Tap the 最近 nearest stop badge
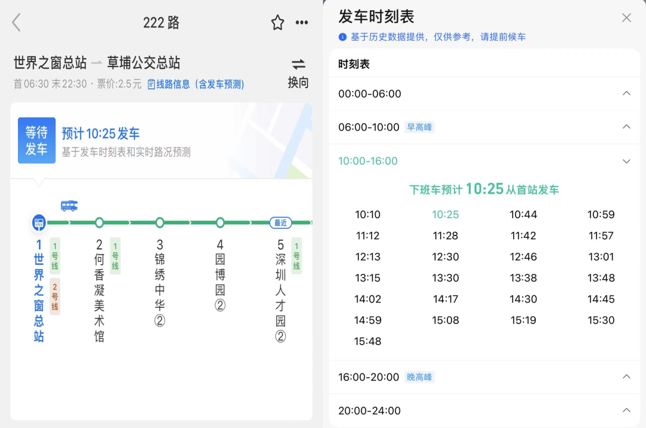 [x=281, y=222]
